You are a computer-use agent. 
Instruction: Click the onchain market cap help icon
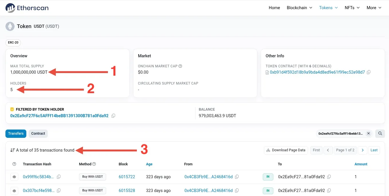click(180, 66)
